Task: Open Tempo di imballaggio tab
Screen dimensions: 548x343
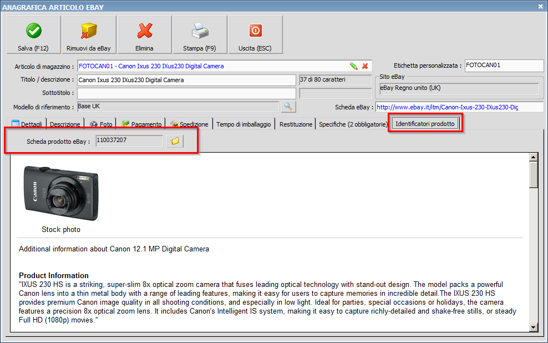Action: point(243,124)
